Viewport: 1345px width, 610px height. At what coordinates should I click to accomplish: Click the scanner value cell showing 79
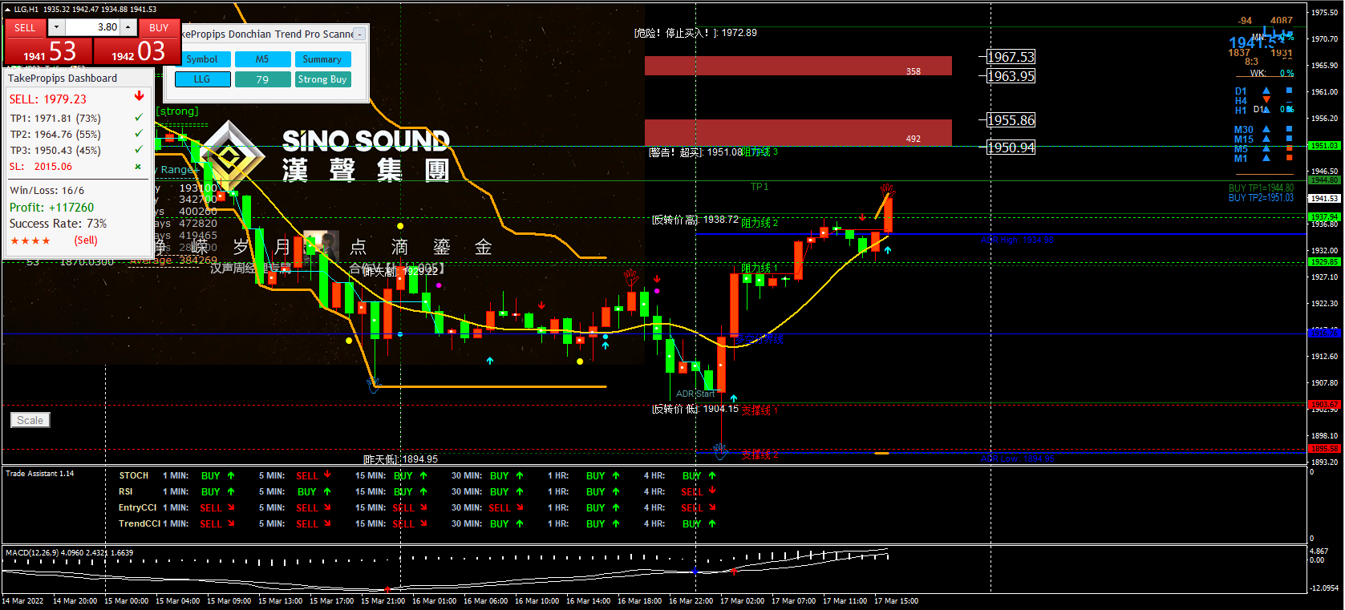[x=262, y=79]
